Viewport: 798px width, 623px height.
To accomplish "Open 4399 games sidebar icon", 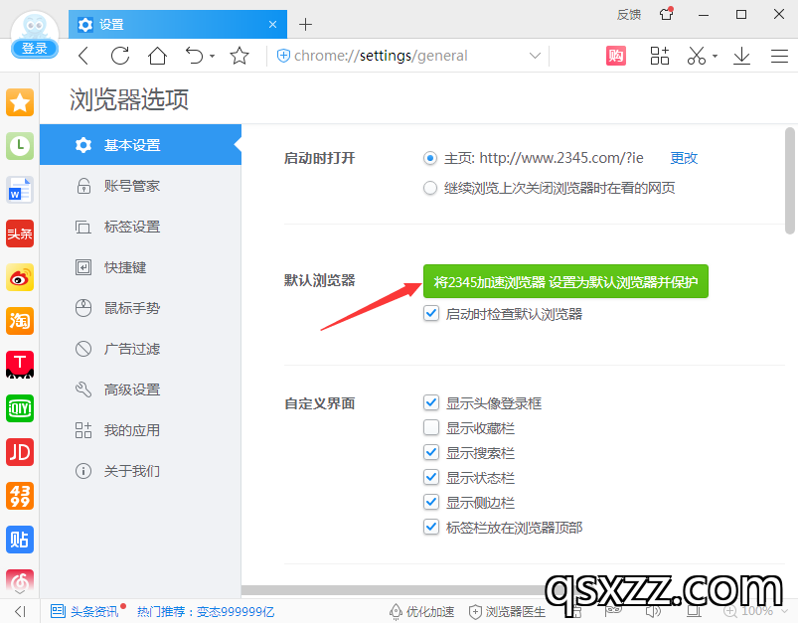I will (20, 496).
